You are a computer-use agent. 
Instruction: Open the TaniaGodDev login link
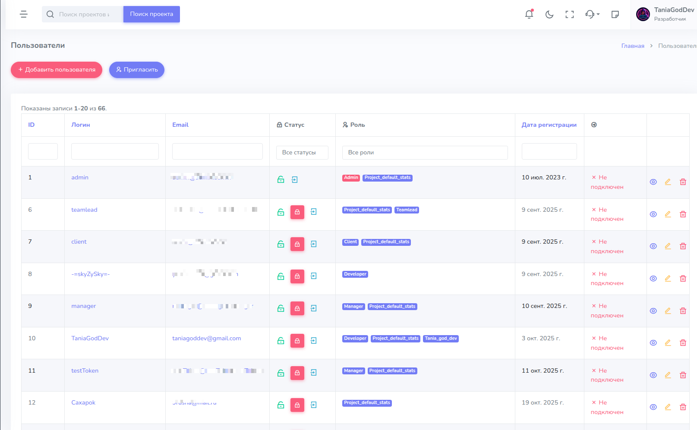(90, 339)
